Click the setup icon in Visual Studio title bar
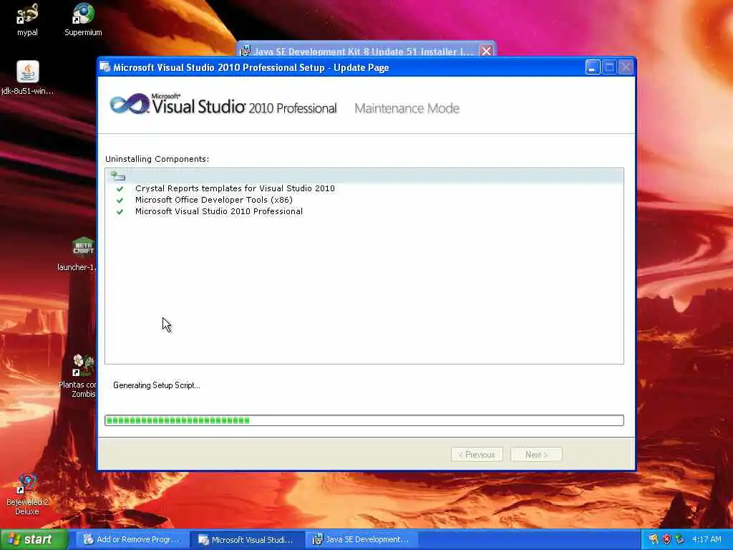Viewport: 733px width, 550px height. click(105, 67)
